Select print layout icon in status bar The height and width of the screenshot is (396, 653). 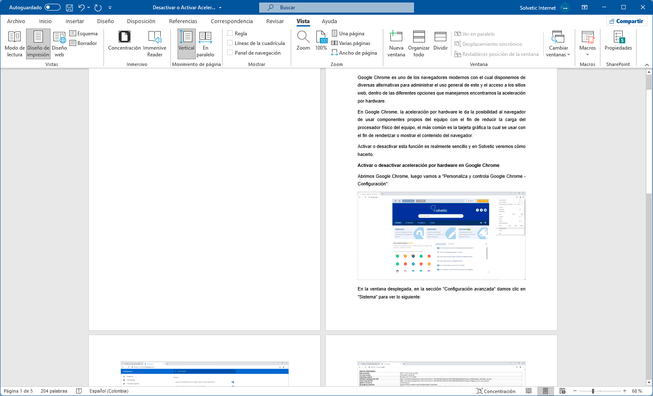546,391
